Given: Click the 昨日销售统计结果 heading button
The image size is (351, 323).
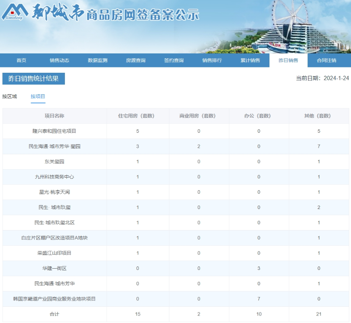Looking at the screenshot, I should (x=34, y=79).
